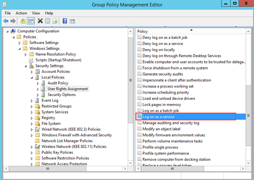Click the title bar application icon
This screenshot has width=254, height=180.
[5, 5]
